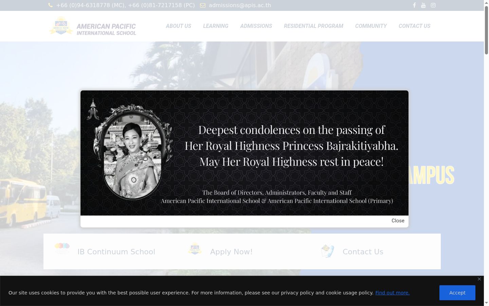Click the Apply Now! link
This screenshot has width=489, height=306.
coord(231,252)
